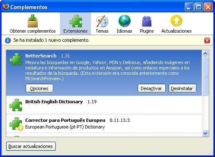Select the Extensiones puzzle piece icon
This screenshot has height=157, width=215.
click(76, 21)
